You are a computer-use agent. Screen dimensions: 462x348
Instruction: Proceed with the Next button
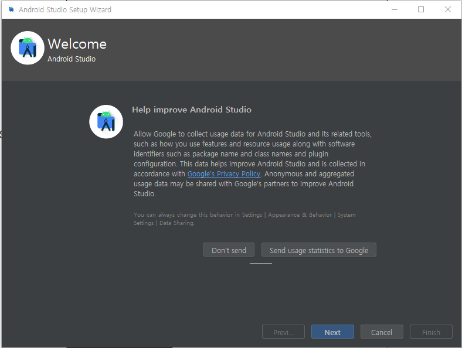click(332, 332)
